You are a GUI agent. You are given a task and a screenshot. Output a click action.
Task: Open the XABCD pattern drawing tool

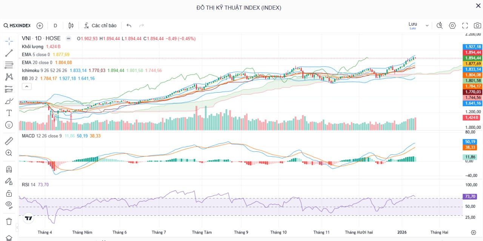[9, 77]
